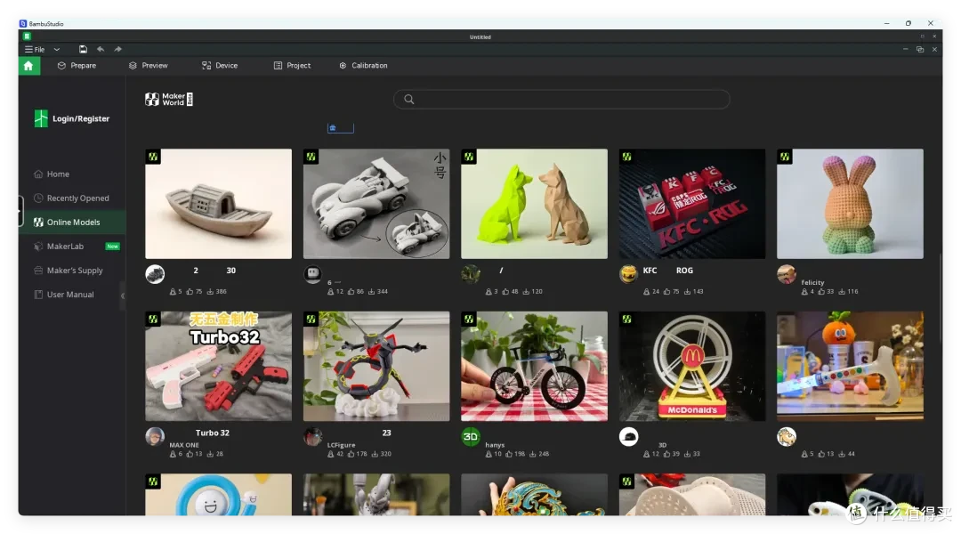This screenshot has width=961, height=534.
Task: Click download icon under LCFigure model
Action: pos(375,454)
